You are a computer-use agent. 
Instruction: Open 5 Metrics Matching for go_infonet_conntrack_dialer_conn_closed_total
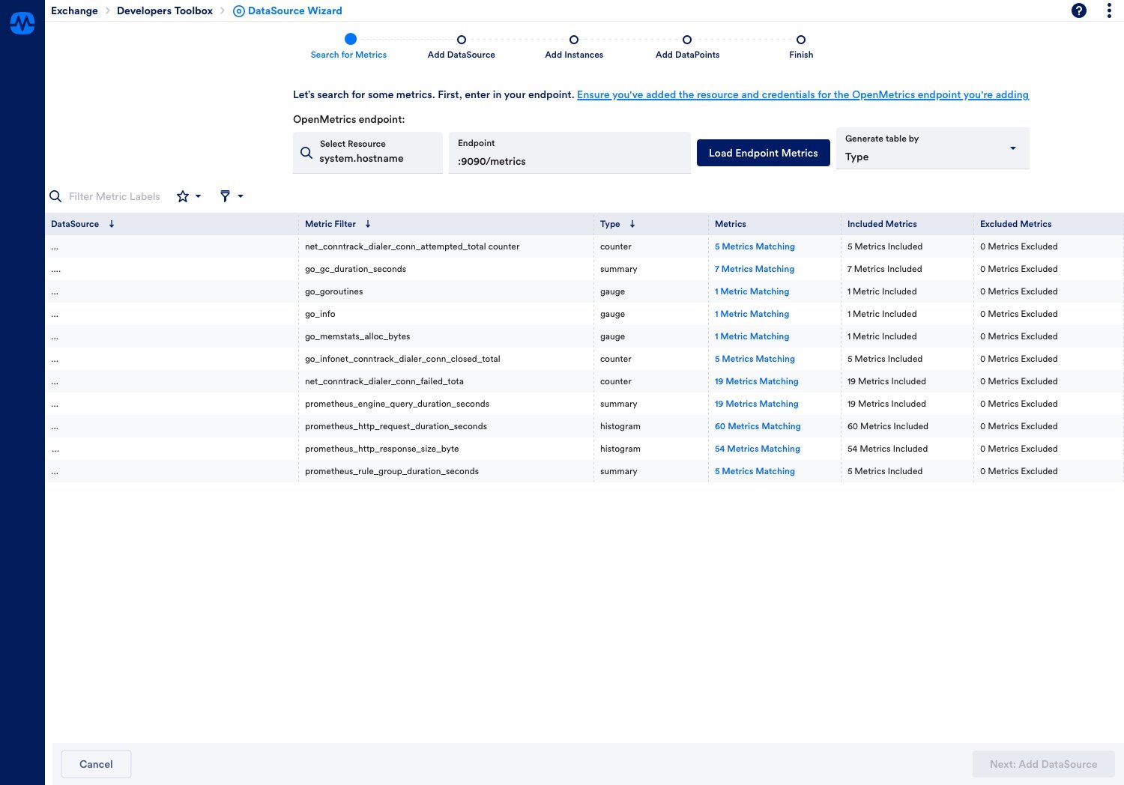755,359
